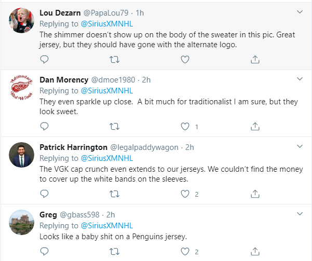Image resolution: width=312 pixels, height=261 pixels.
Task: Expand options menu on Dan Morency's tweet
Action: click(x=300, y=79)
